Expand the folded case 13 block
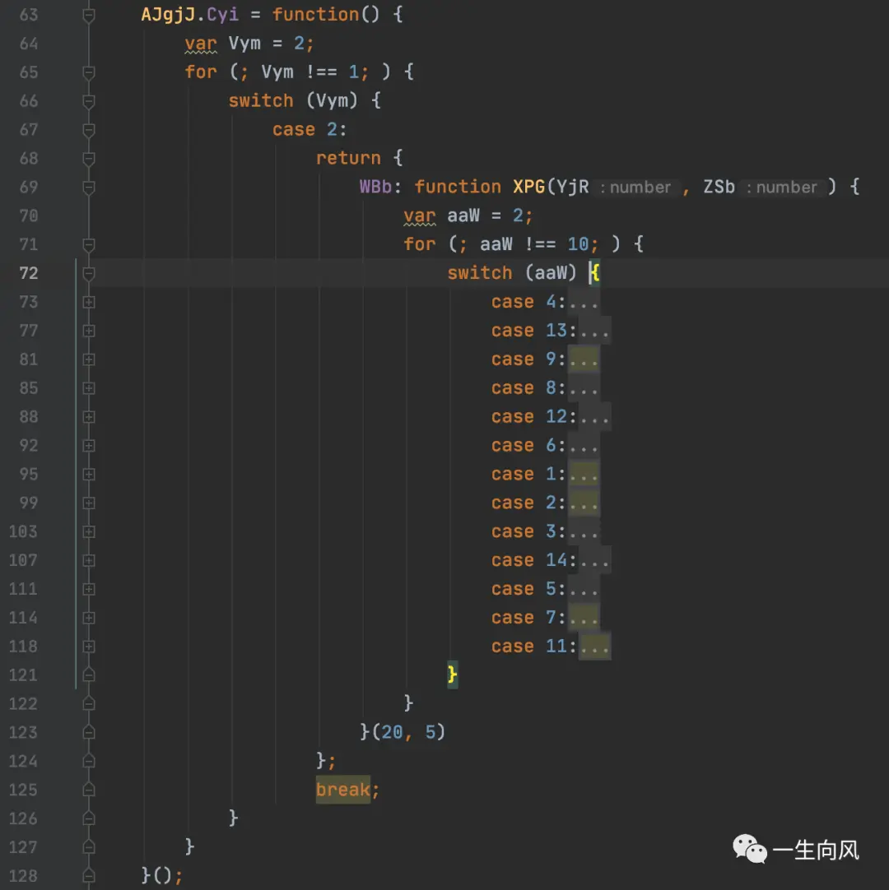The image size is (889, 890). [x=89, y=331]
